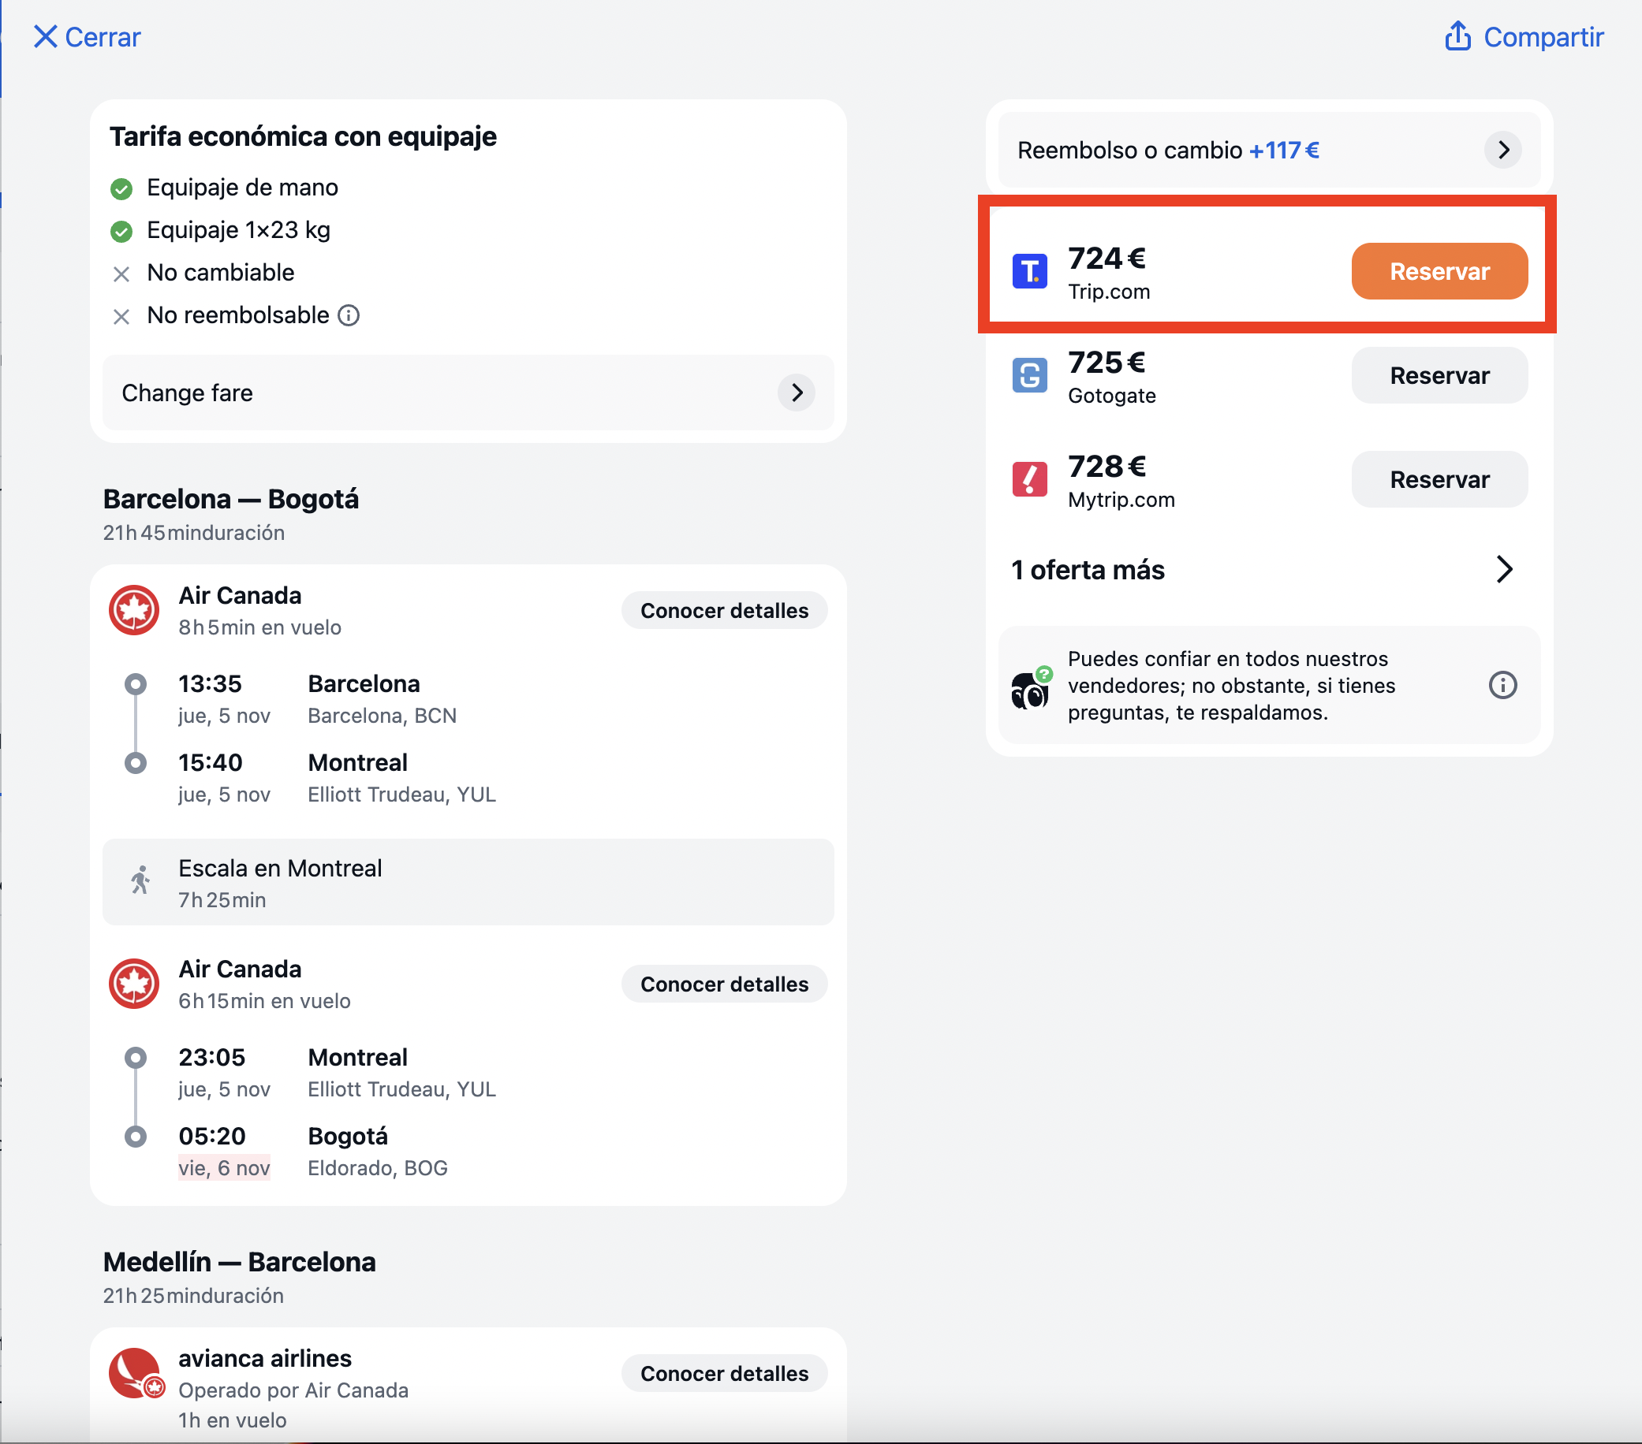Click Air Canada logo for Barcelona–Montreal flight

point(134,610)
